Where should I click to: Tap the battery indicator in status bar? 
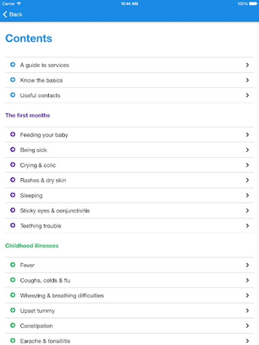[252, 3]
